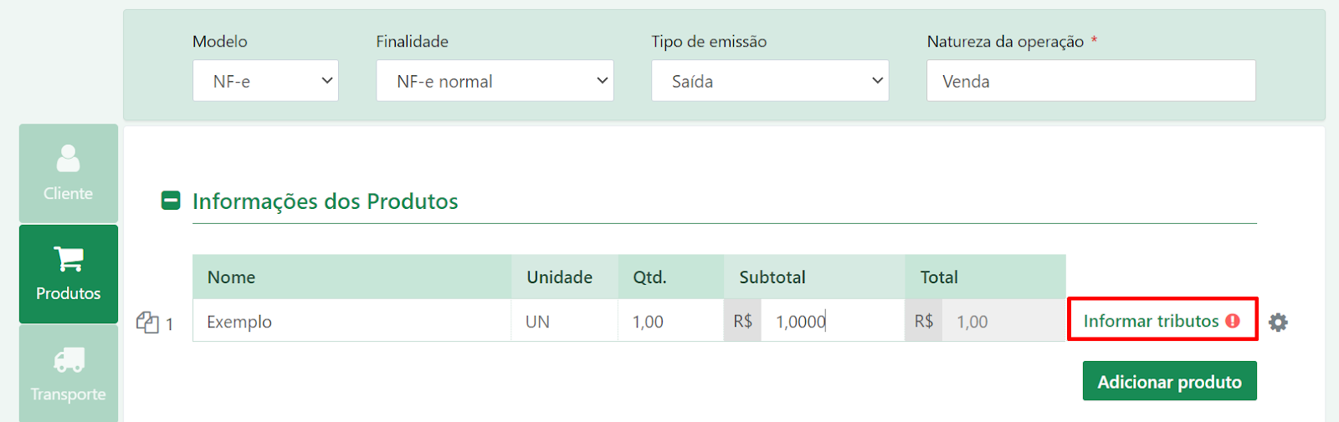The image size is (1339, 422).
Task: Open the product row gear settings
Action: (1278, 323)
